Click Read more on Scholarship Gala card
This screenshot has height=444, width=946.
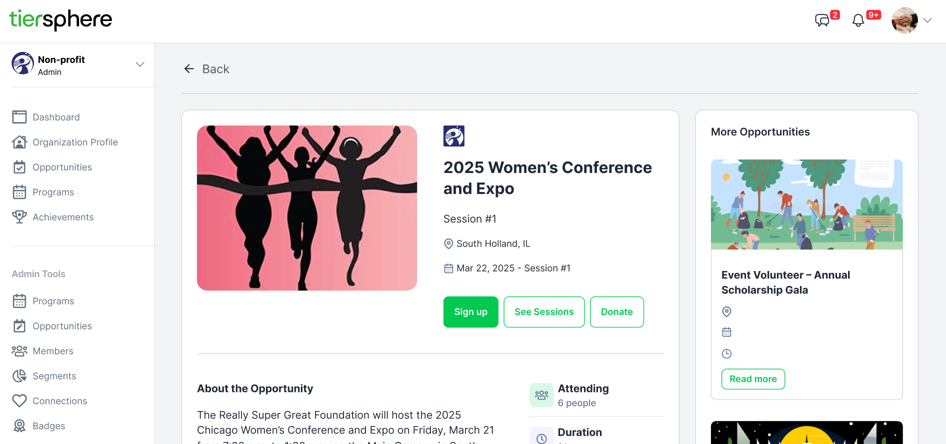pos(753,379)
